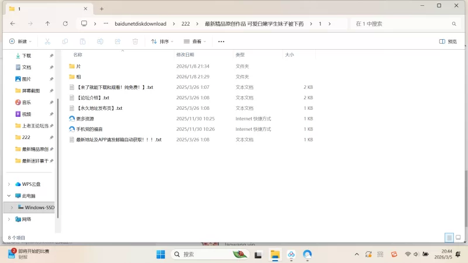Viewport: 468px width, 263px height.
Task: Click the Cut scissors icon in the toolbar
Action: pos(47,41)
